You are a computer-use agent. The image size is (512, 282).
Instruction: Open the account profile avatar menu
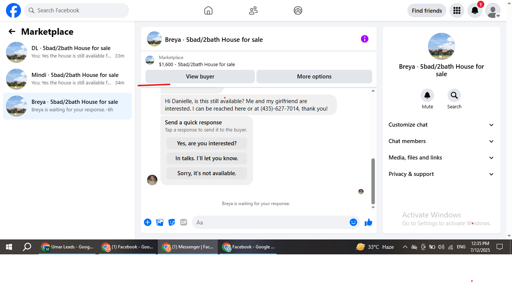pyautogui.click(x=493, y=10)
